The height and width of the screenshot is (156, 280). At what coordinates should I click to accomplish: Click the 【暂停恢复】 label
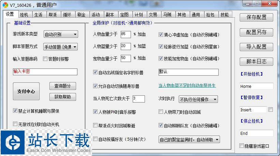click(252, 97)
